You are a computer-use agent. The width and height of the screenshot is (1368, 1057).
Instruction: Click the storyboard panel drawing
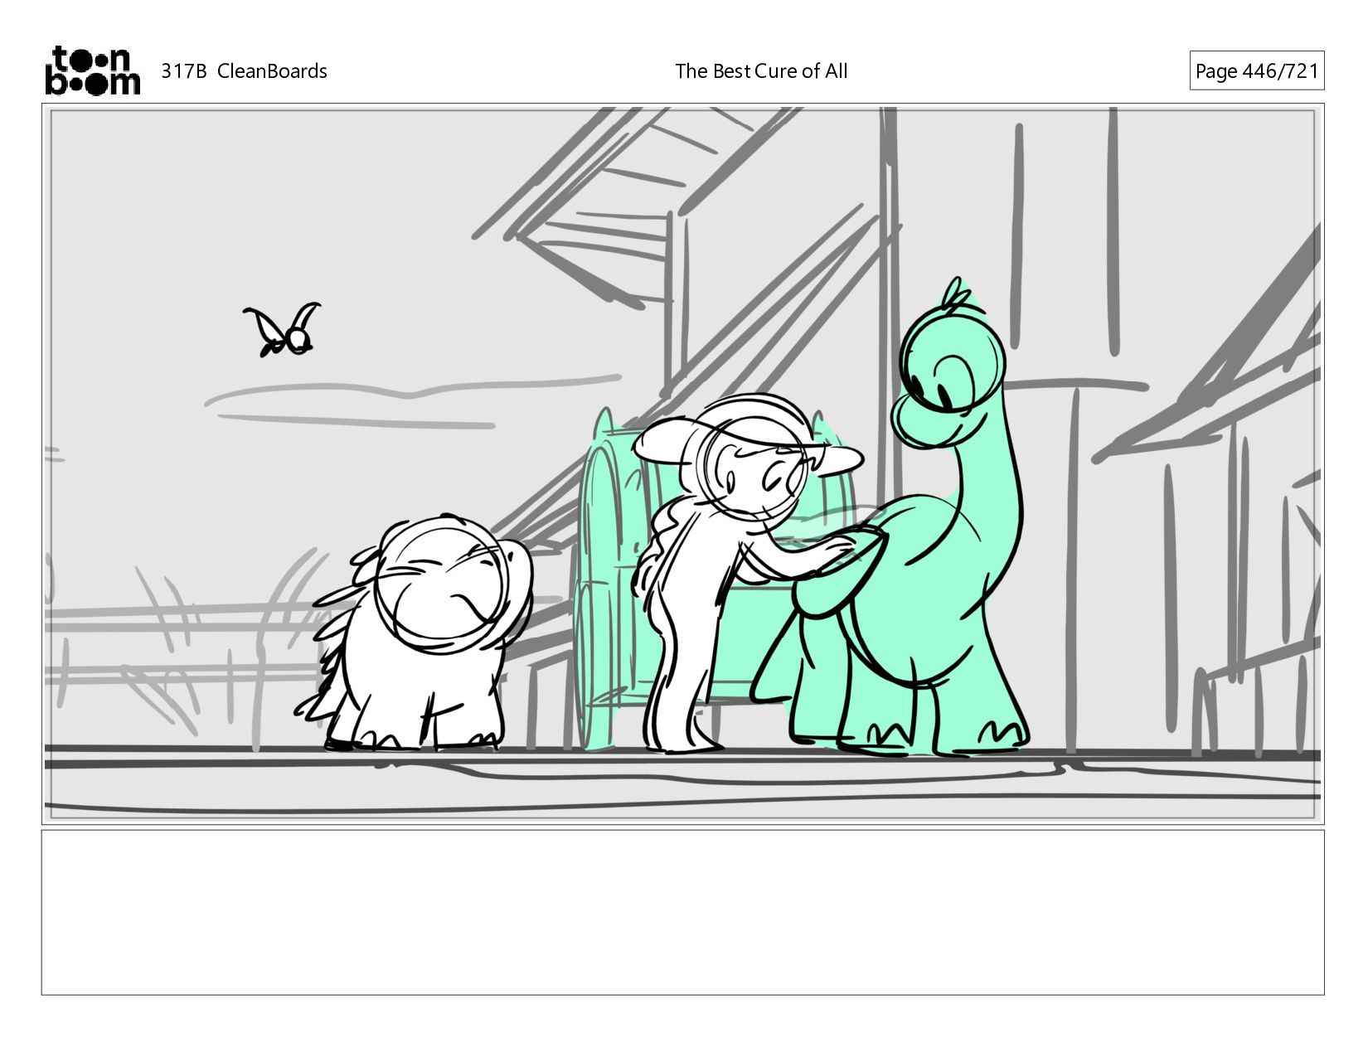coord(683,463)
